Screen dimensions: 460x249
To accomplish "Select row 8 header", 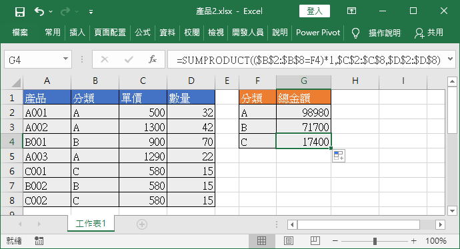I will coord(11,200).
